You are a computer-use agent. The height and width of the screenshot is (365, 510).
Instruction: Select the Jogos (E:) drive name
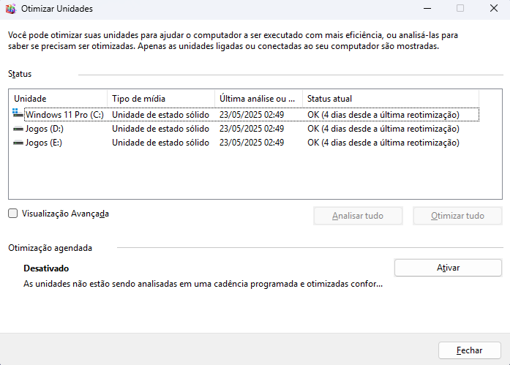point(44,143)
